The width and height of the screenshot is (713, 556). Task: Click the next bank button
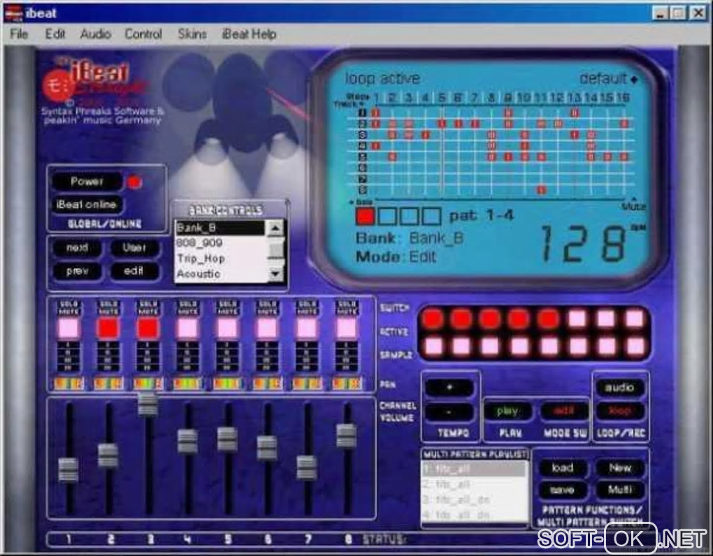coord(78,248)
